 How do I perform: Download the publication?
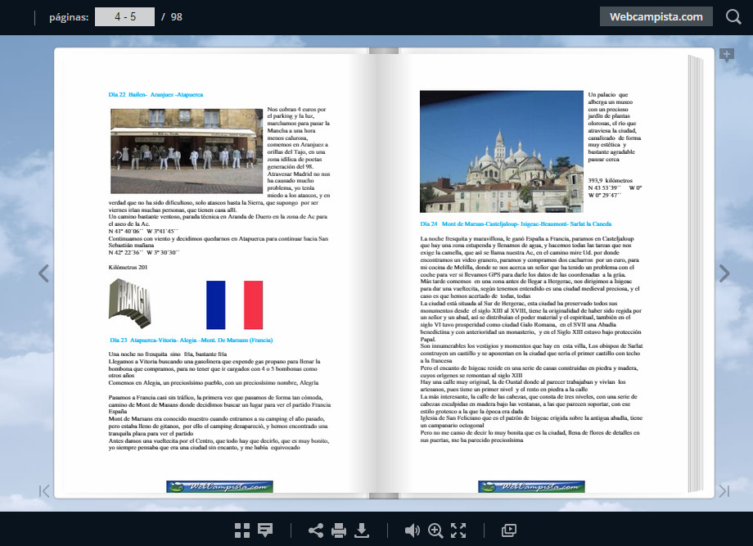coord(362,530)
